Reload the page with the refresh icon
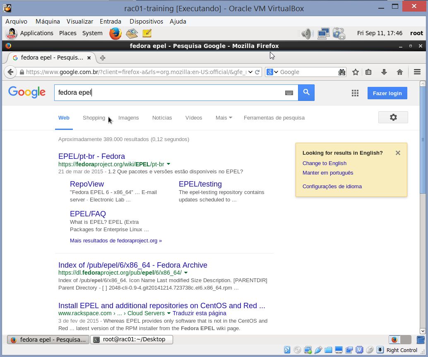This screenshot has height=357, width=428. tap(257, 72)
